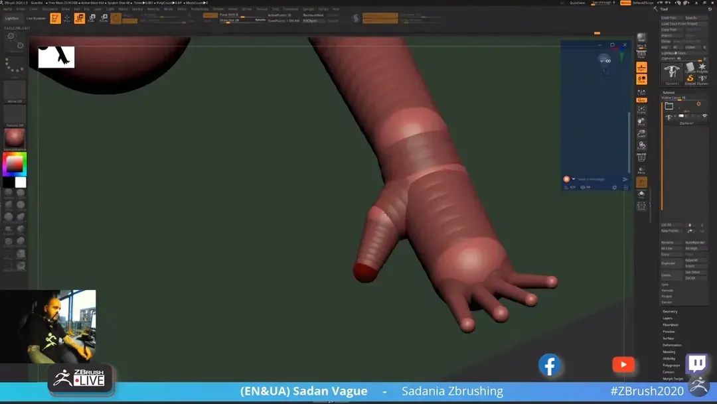Expand the Deformation section
The height and width of the screenshot is (404, 717).
(672, 345)
